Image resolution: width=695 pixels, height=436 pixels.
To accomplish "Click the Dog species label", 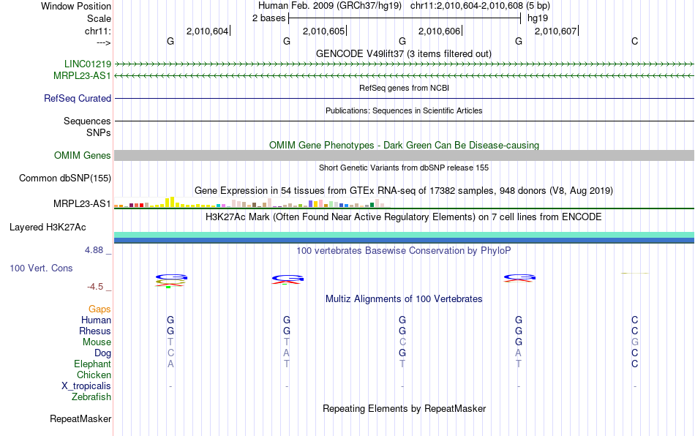I will [102, 353].
